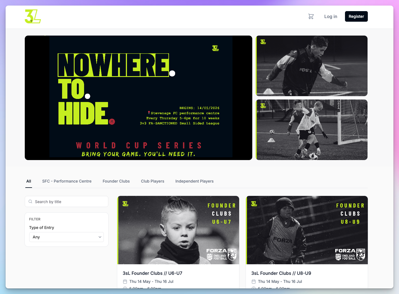Switch to SFC - Performance Centre tab
The width and height of the screenshot is (399, 294).
pyautogui.click(x=67, y=181)
